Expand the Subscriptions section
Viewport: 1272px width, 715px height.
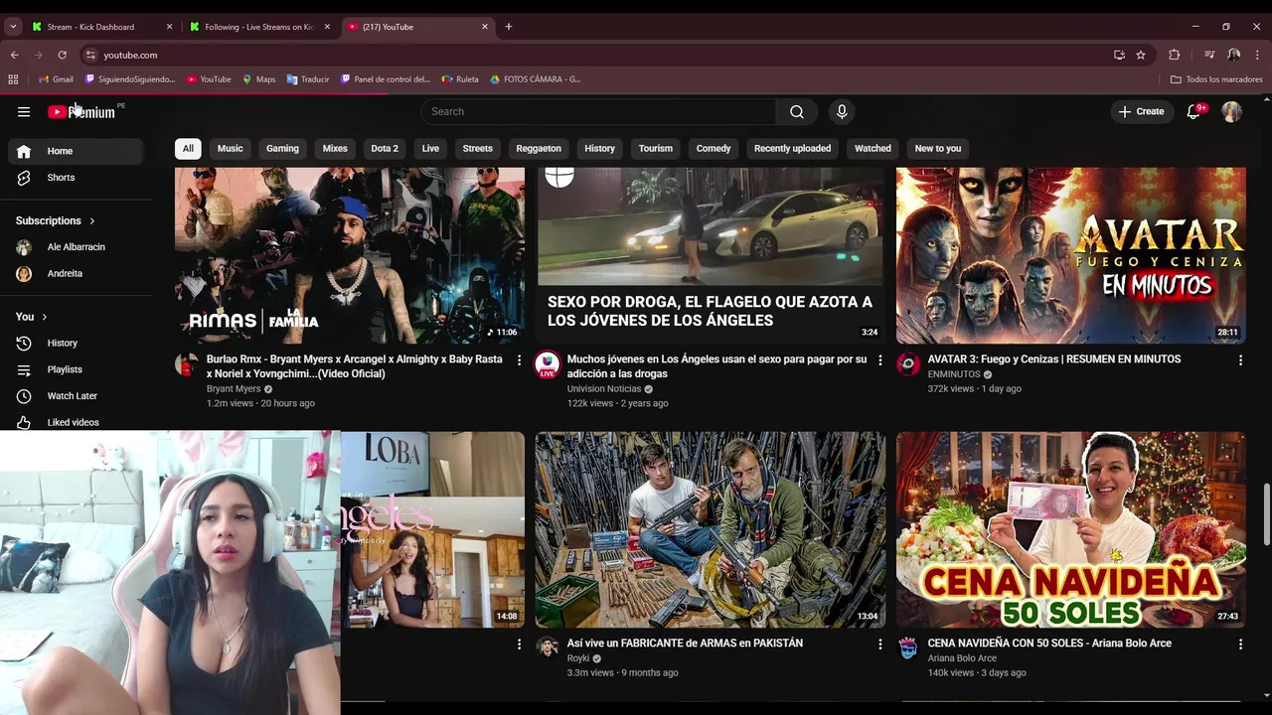click(x=56, y=220)
